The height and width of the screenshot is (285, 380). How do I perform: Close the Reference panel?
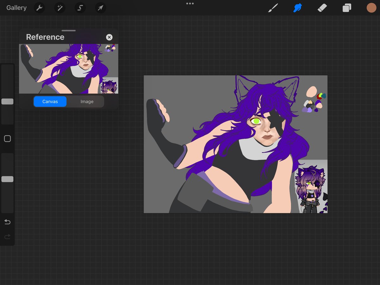[109, 37]
